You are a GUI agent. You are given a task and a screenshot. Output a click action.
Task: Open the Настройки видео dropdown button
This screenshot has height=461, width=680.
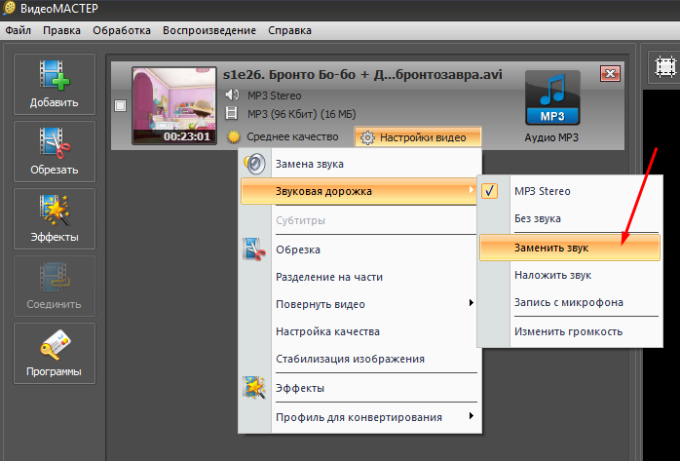tap(418, 137)
